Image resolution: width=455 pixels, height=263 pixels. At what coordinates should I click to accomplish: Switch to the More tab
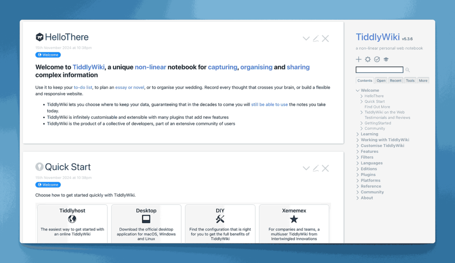coord(423,80)
